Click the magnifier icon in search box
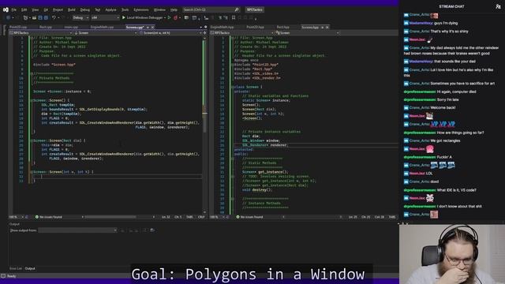505x284 pixels. (237, 9)
